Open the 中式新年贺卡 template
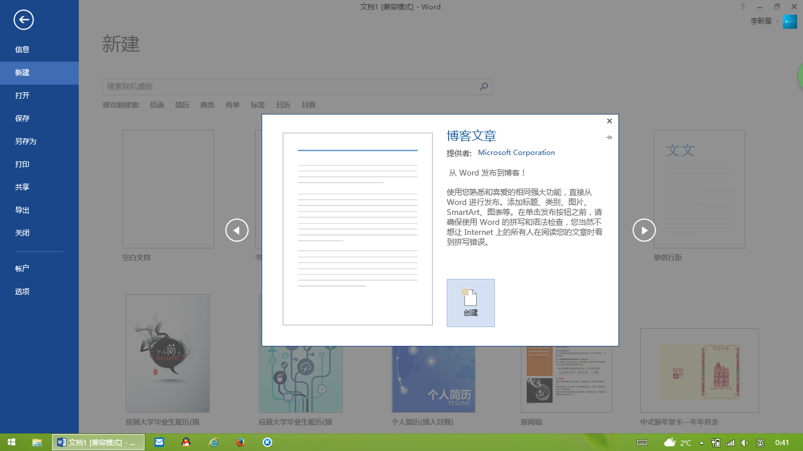 point(700,371)
